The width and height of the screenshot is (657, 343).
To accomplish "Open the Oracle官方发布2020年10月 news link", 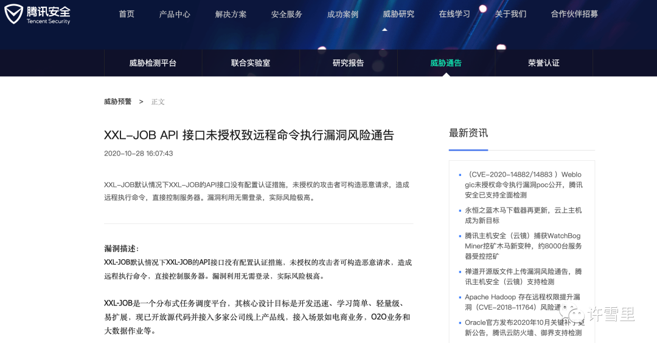I will tap(524, 328).
